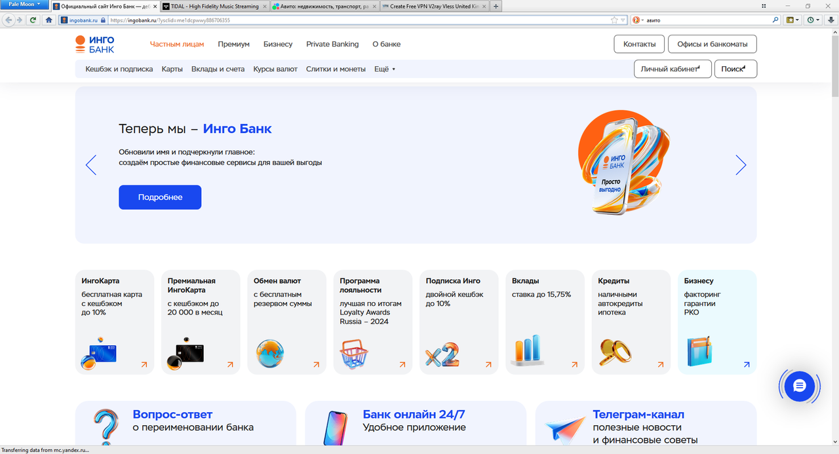Screen dimensions: 839x454
Task: Click the paper plane Телеграм-канал image
Action: click(564, 431)
